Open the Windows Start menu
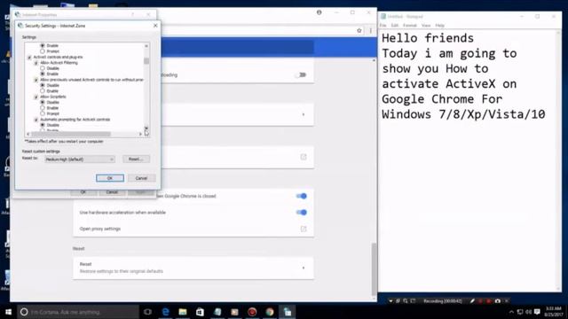The image size is (568, 319). [8, 312]
